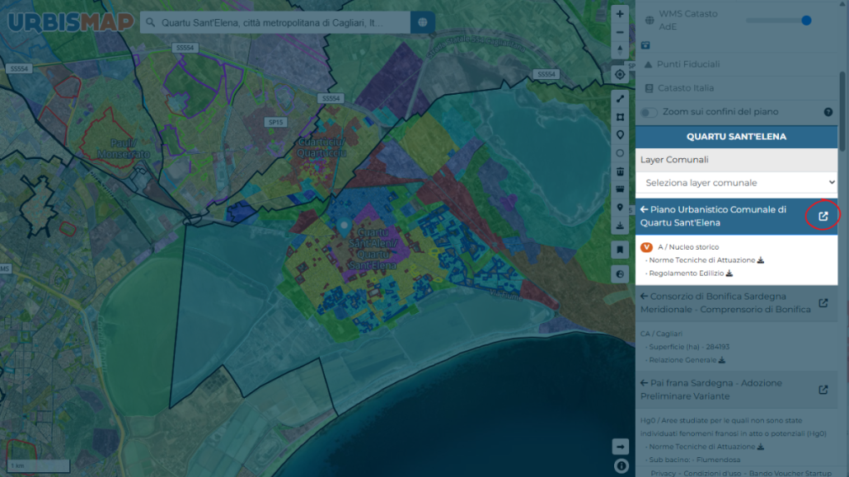849x477 pixels.
Task: Select Catasto Italia layer item
Action: (x=686, y=87)
